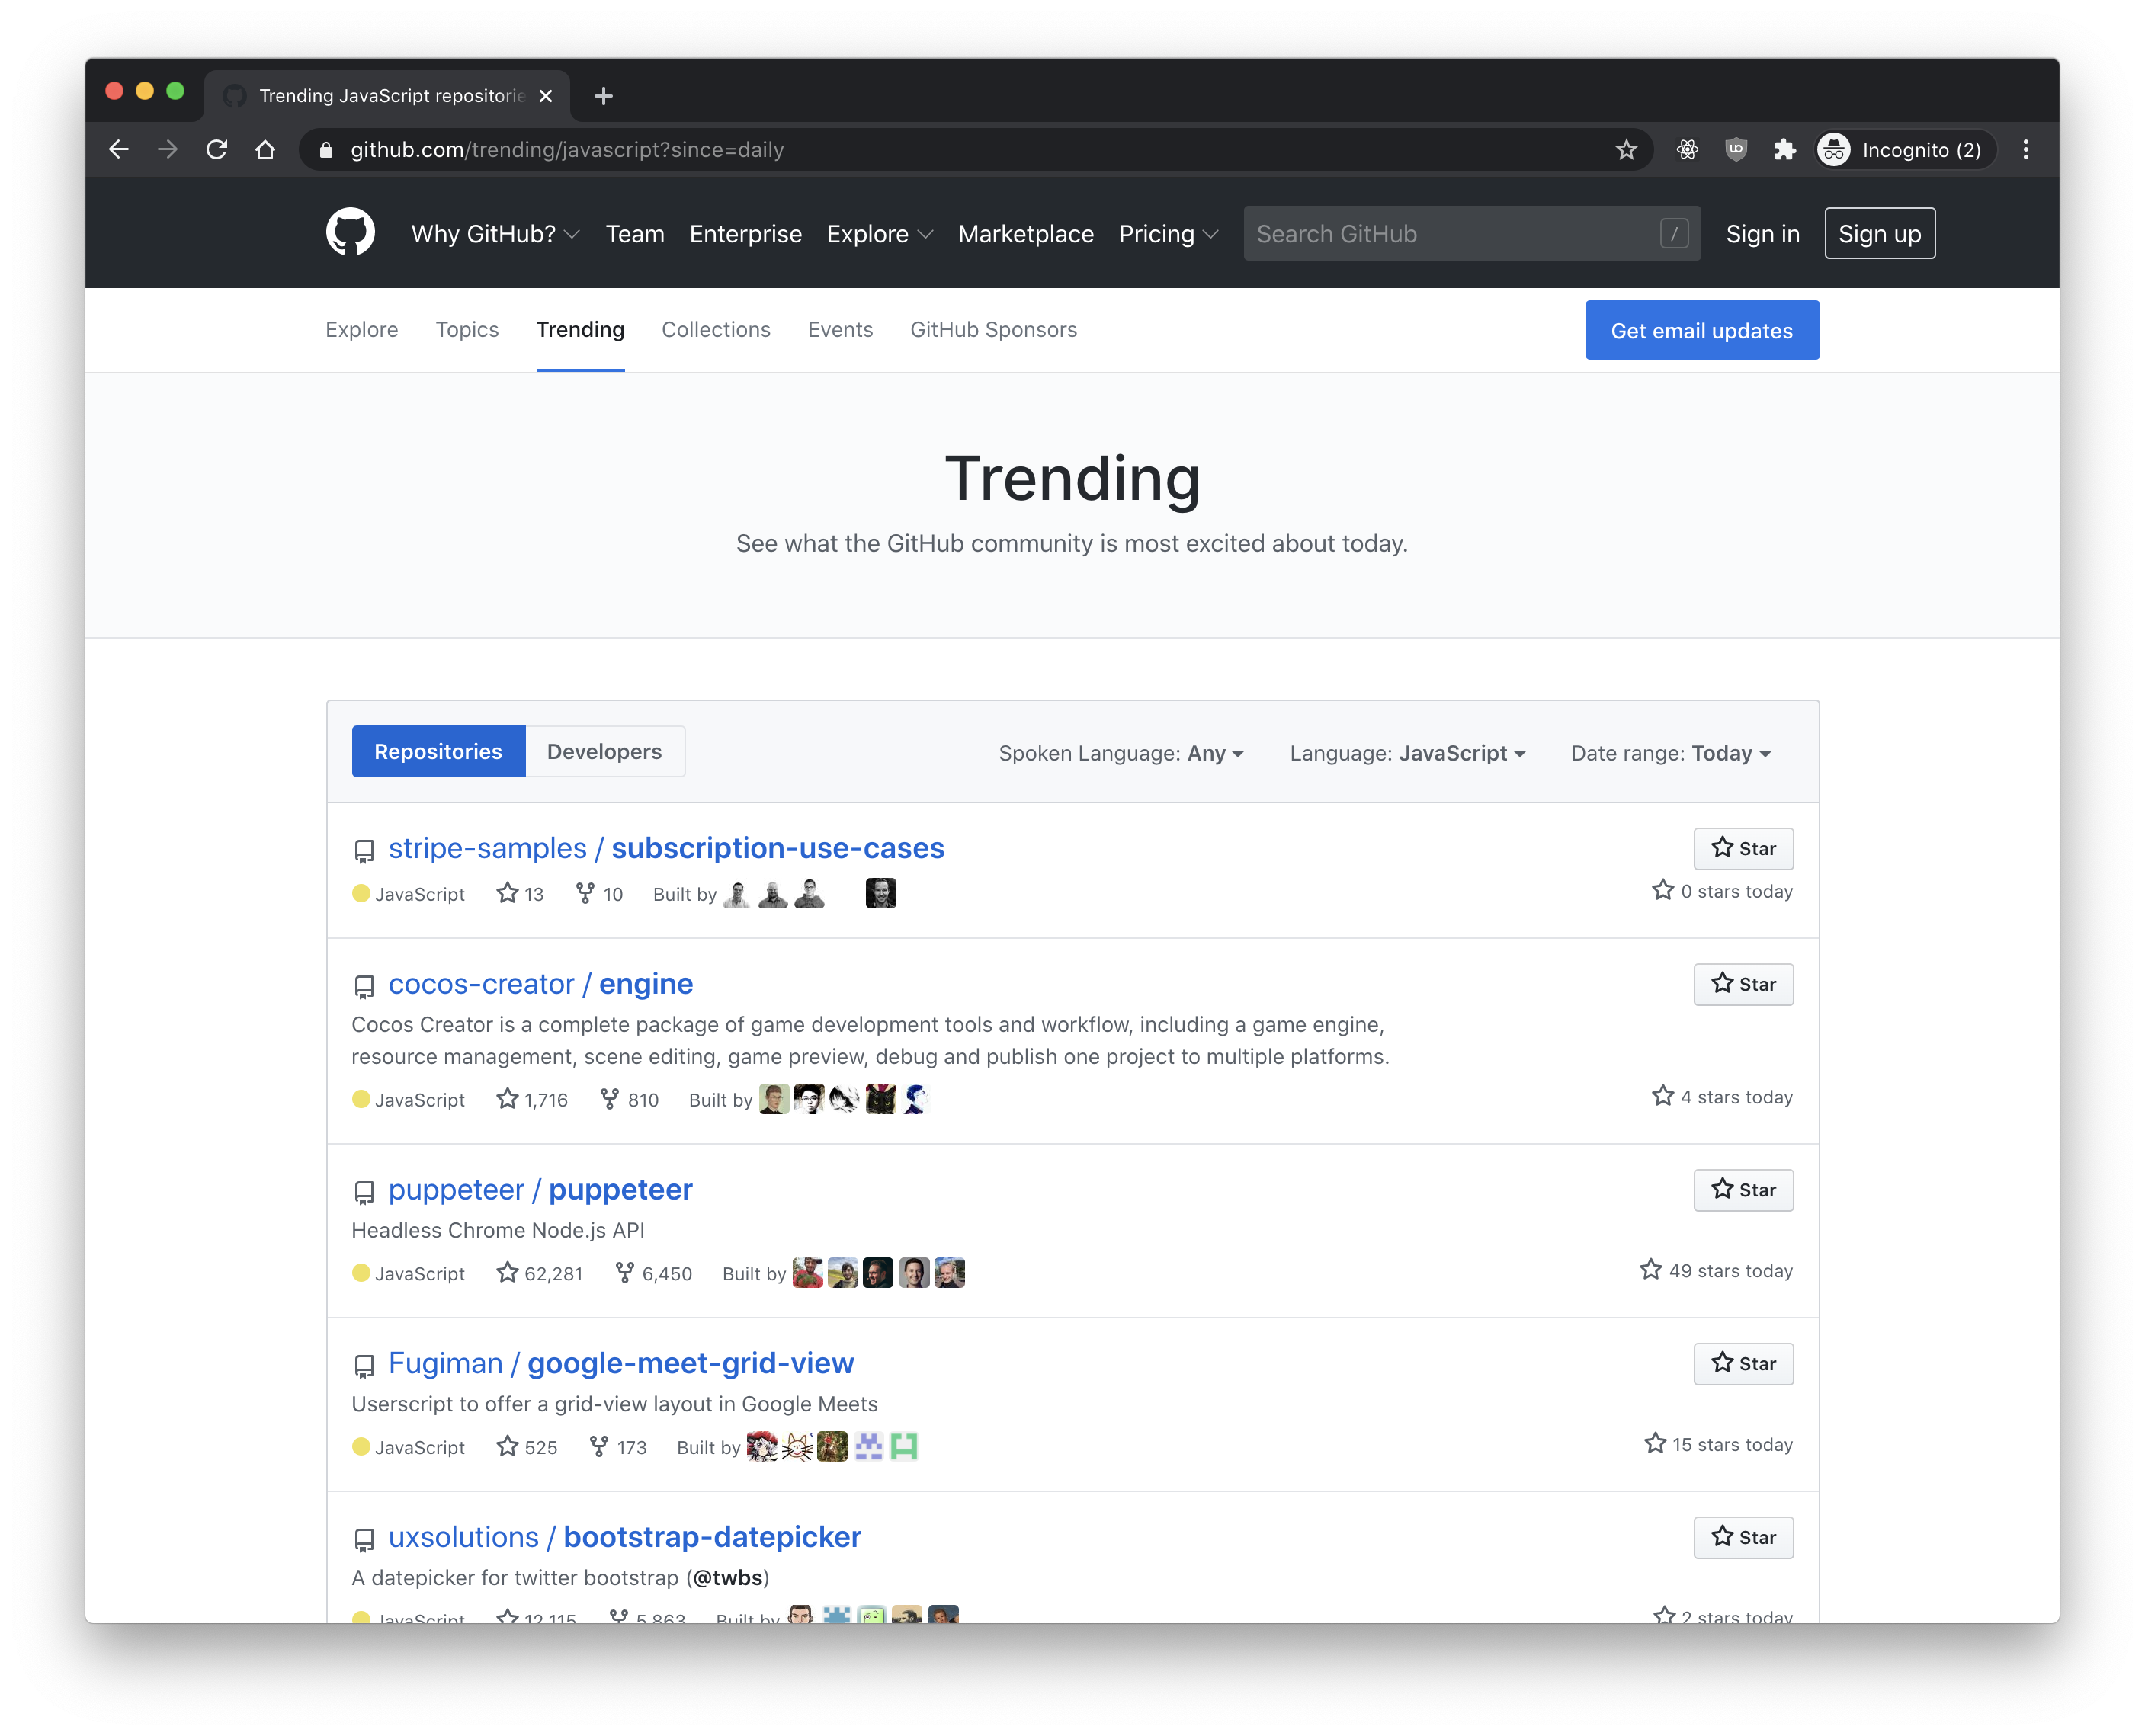Screen dimensions: 2145x1736
Task: Reload the page with refresh icon
Action: tap(216, 150)
